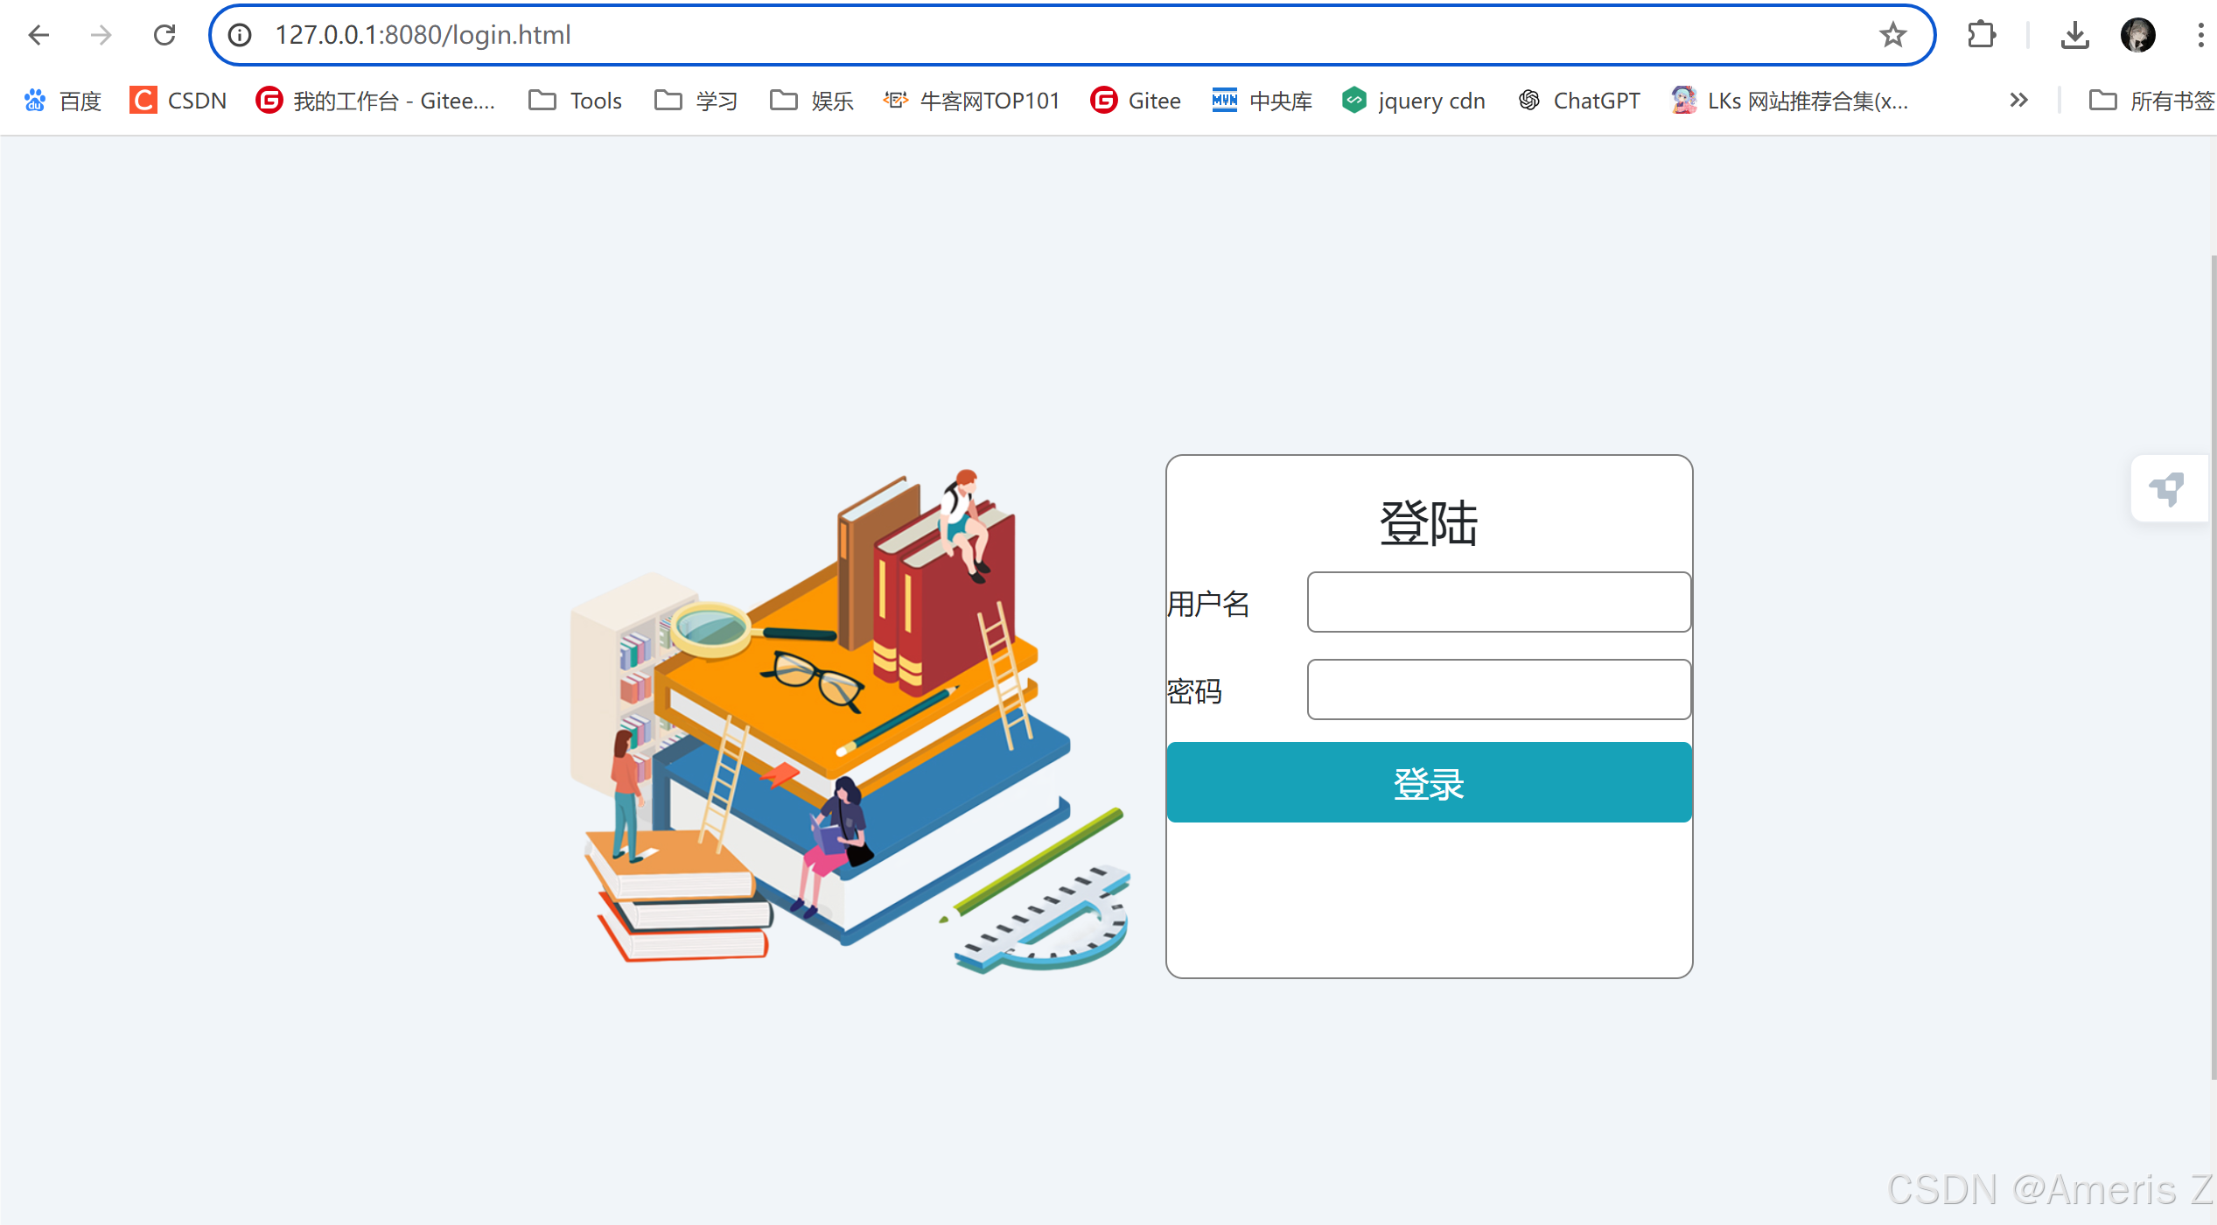Open the Tools bookmark folder
Screen dimensions: 2217x1225
(x=576, y=101)
